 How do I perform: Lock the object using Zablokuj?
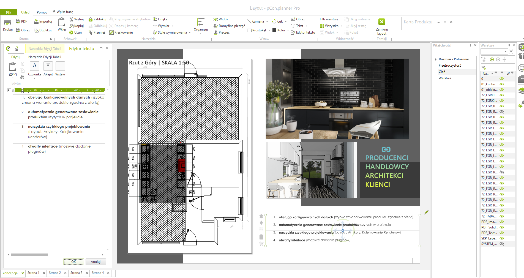(x=91, y=19)
